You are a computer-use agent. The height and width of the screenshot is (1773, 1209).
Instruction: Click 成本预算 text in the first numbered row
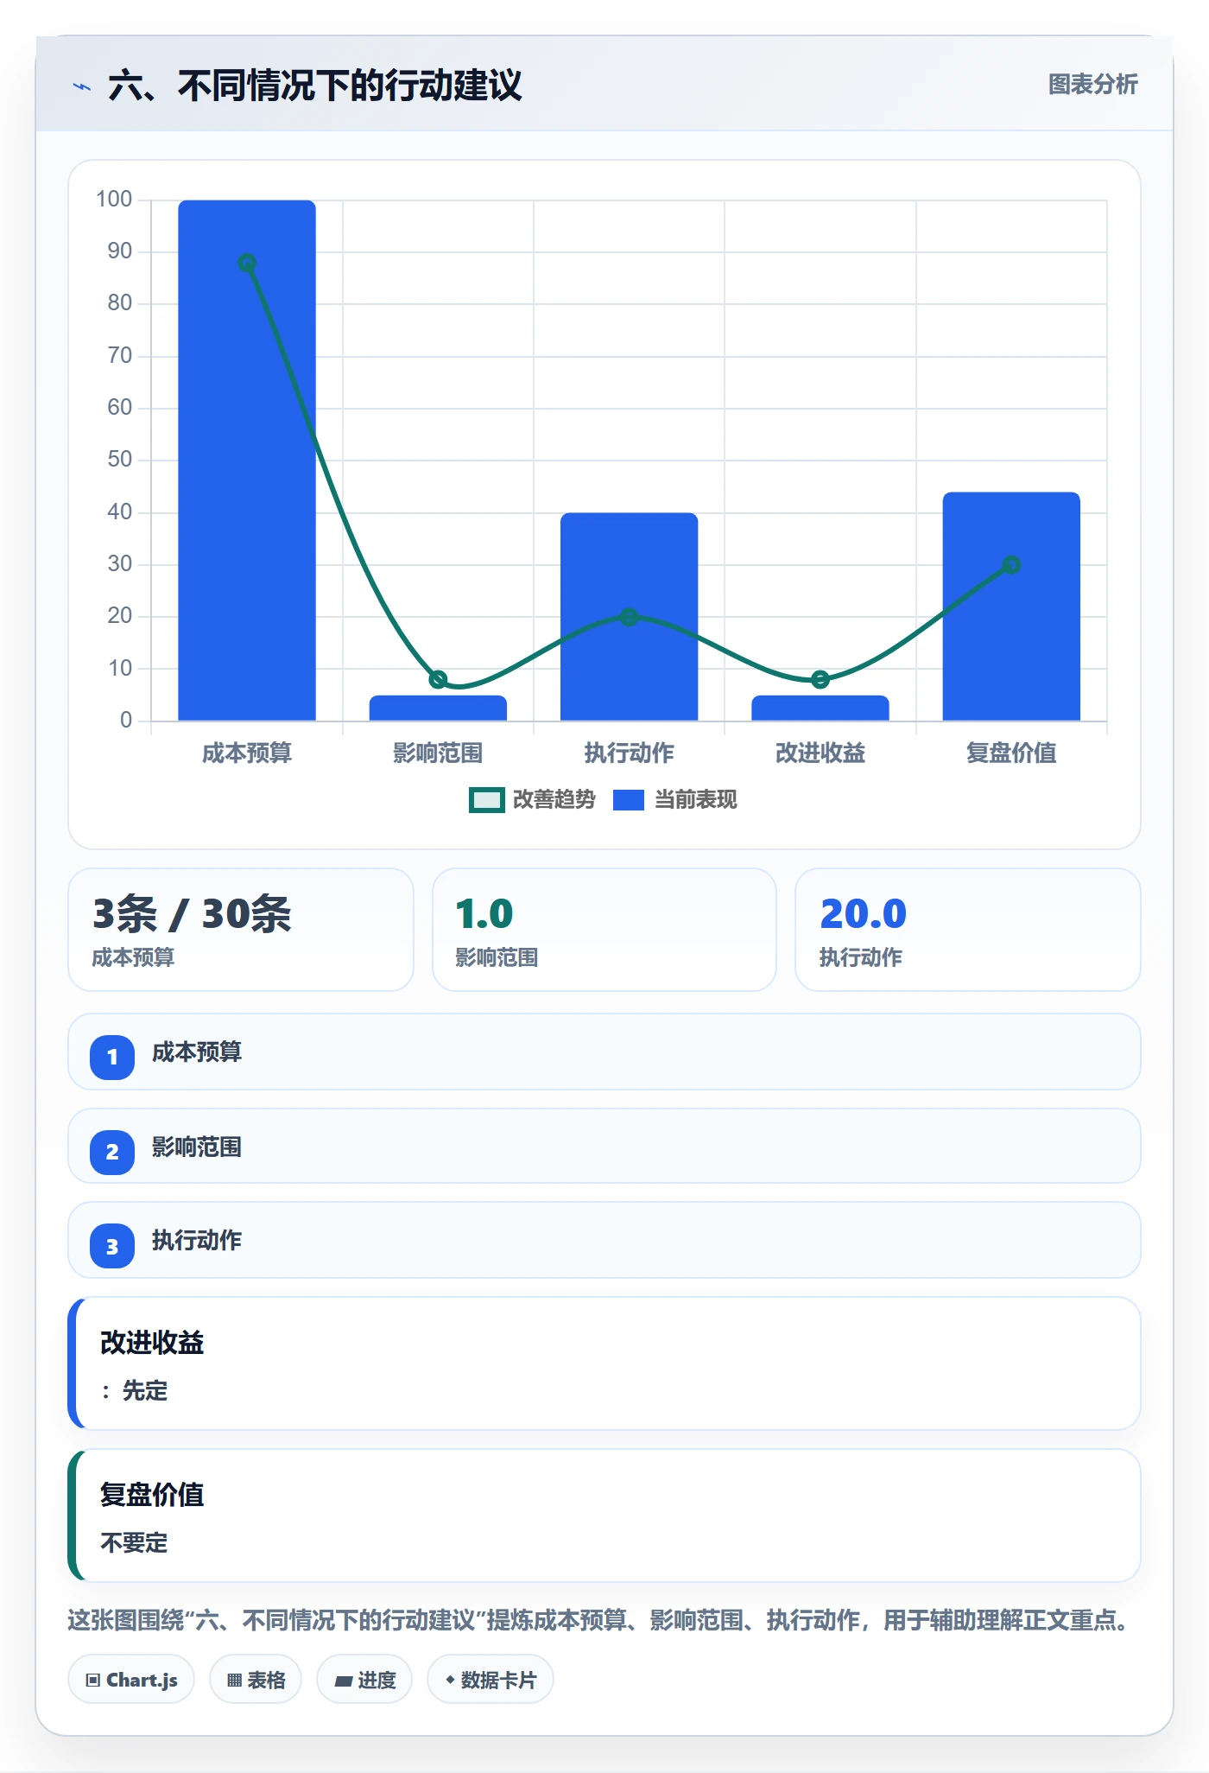197,1052
